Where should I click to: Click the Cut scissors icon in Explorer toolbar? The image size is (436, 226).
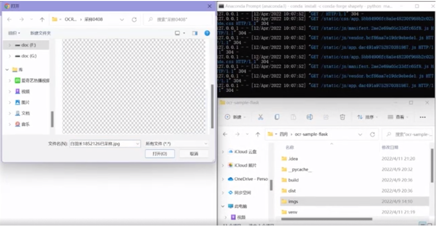260,117
